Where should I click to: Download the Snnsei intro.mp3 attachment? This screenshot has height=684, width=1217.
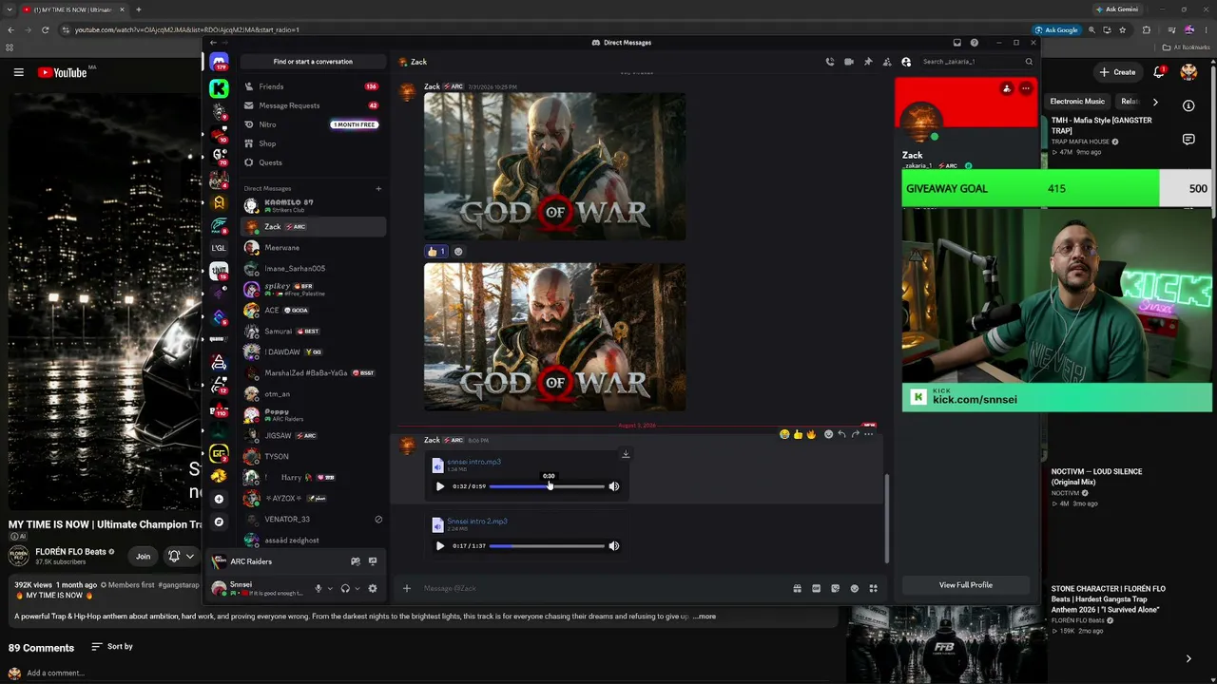tap(626, 454)
